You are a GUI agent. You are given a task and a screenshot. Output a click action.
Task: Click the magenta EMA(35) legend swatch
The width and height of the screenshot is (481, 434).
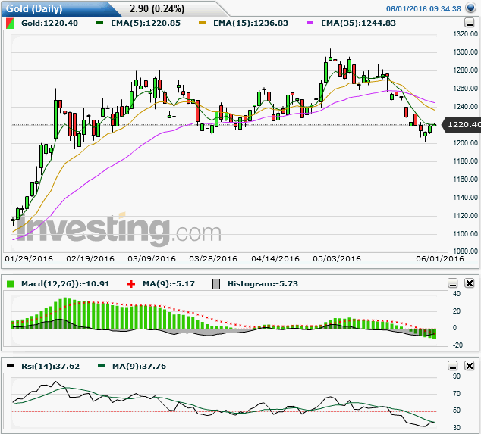(x=310, y=23)
